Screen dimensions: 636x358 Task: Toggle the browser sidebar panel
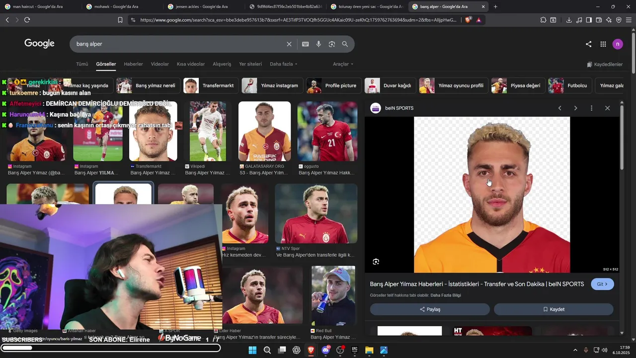click(589, 20)
